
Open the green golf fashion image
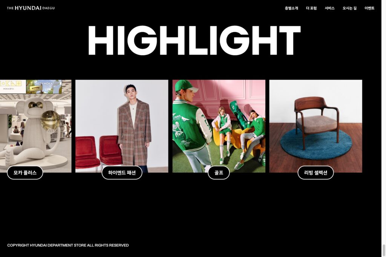[219, 126]
